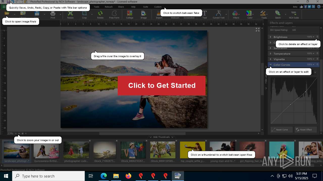Open the Filters tool

click(x=236, y=15)
